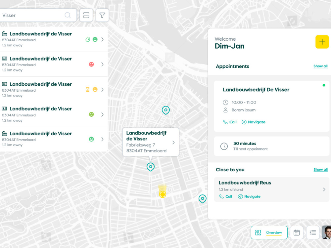
Task: Open map popup chevron for Fabrieksweg 7
Action: click(x=173, y=143)
